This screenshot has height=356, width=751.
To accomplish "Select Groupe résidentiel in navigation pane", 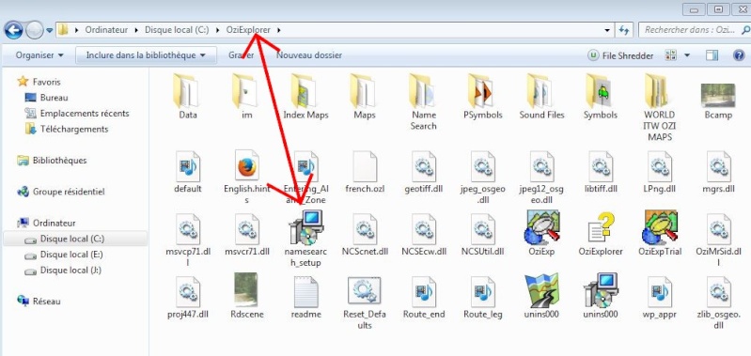I will pyautogui.click(x=61, y=192).
